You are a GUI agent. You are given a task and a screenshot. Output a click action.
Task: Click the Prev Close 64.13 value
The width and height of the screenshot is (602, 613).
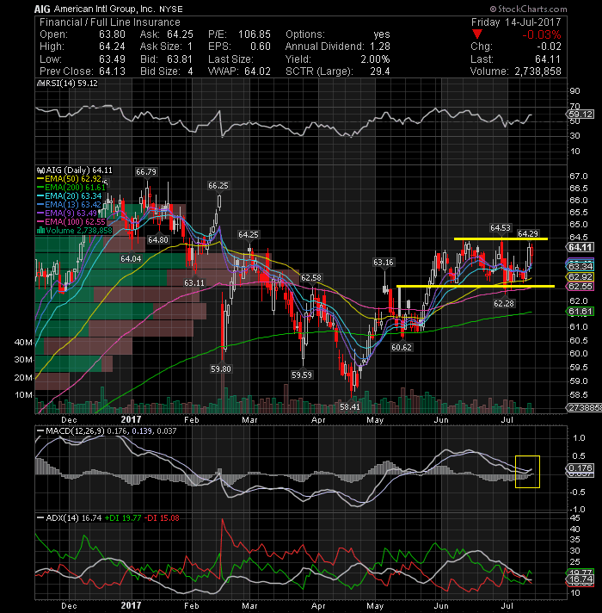click(x=112, y=71)
